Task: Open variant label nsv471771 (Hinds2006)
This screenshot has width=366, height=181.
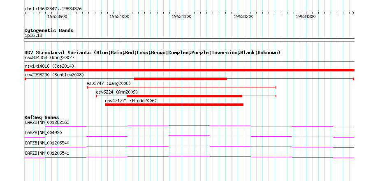Action: [131, 101]
